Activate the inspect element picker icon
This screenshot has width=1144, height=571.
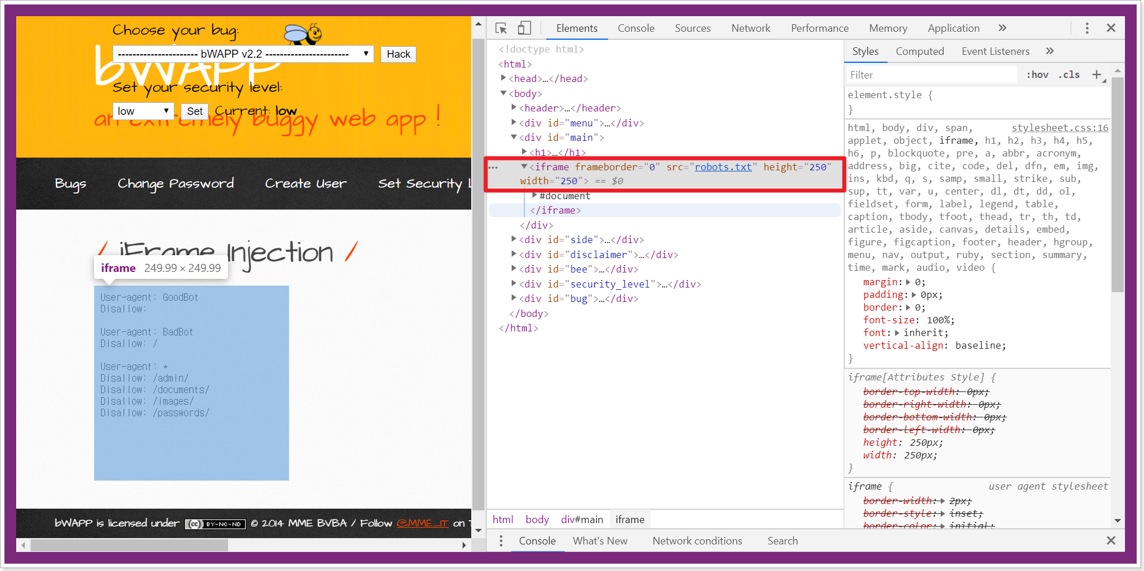tap(501, 28)
